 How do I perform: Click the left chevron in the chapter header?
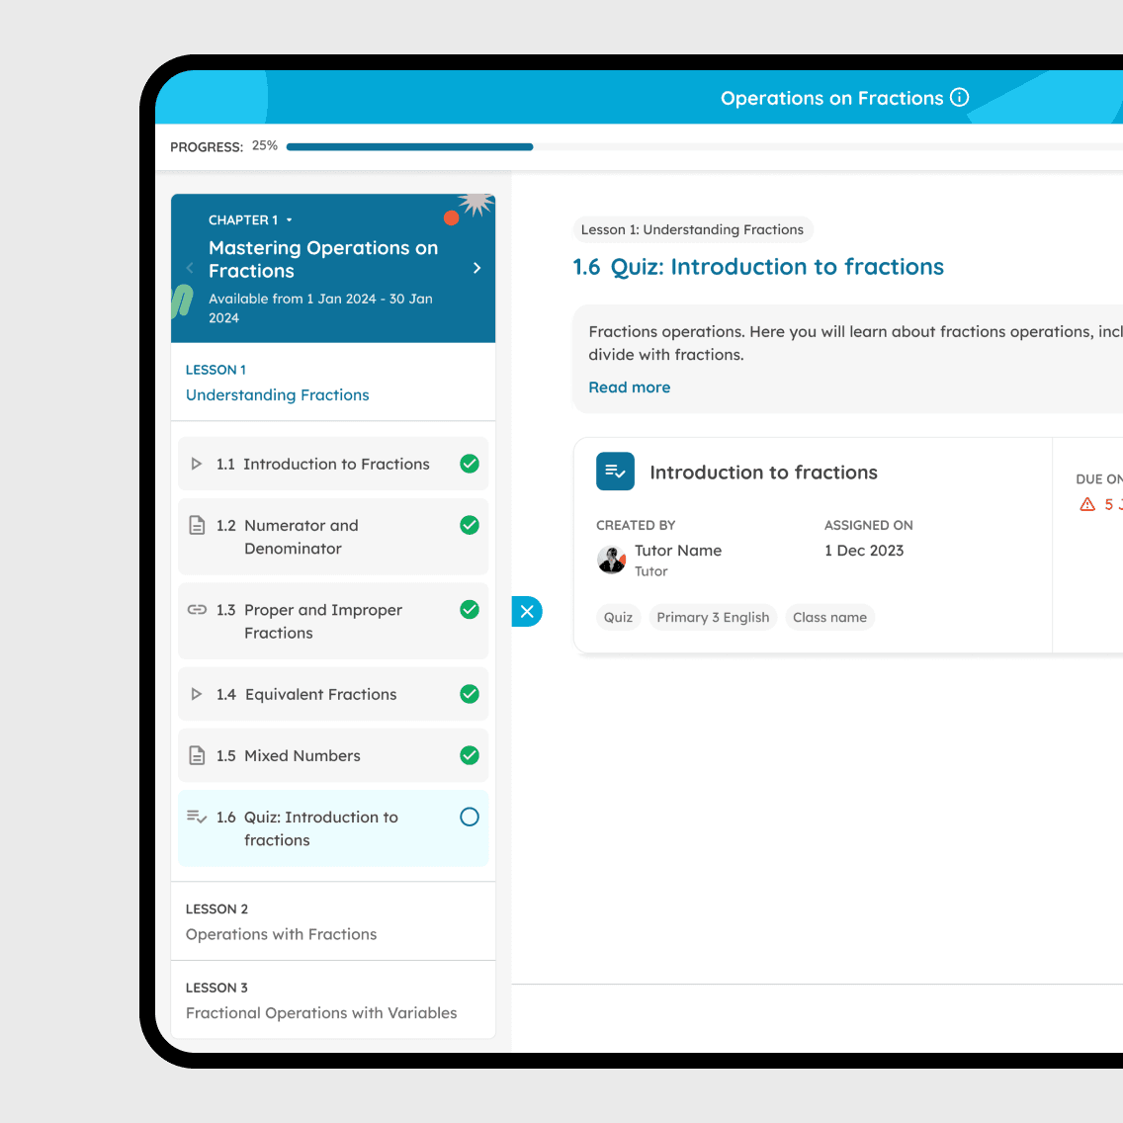point(190,268)
